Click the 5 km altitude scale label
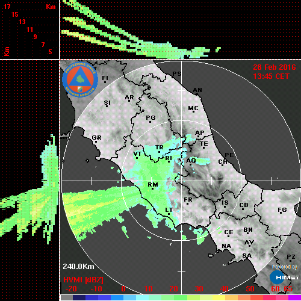The height and width of the screenshot is (301, 301). click(50, 52)
